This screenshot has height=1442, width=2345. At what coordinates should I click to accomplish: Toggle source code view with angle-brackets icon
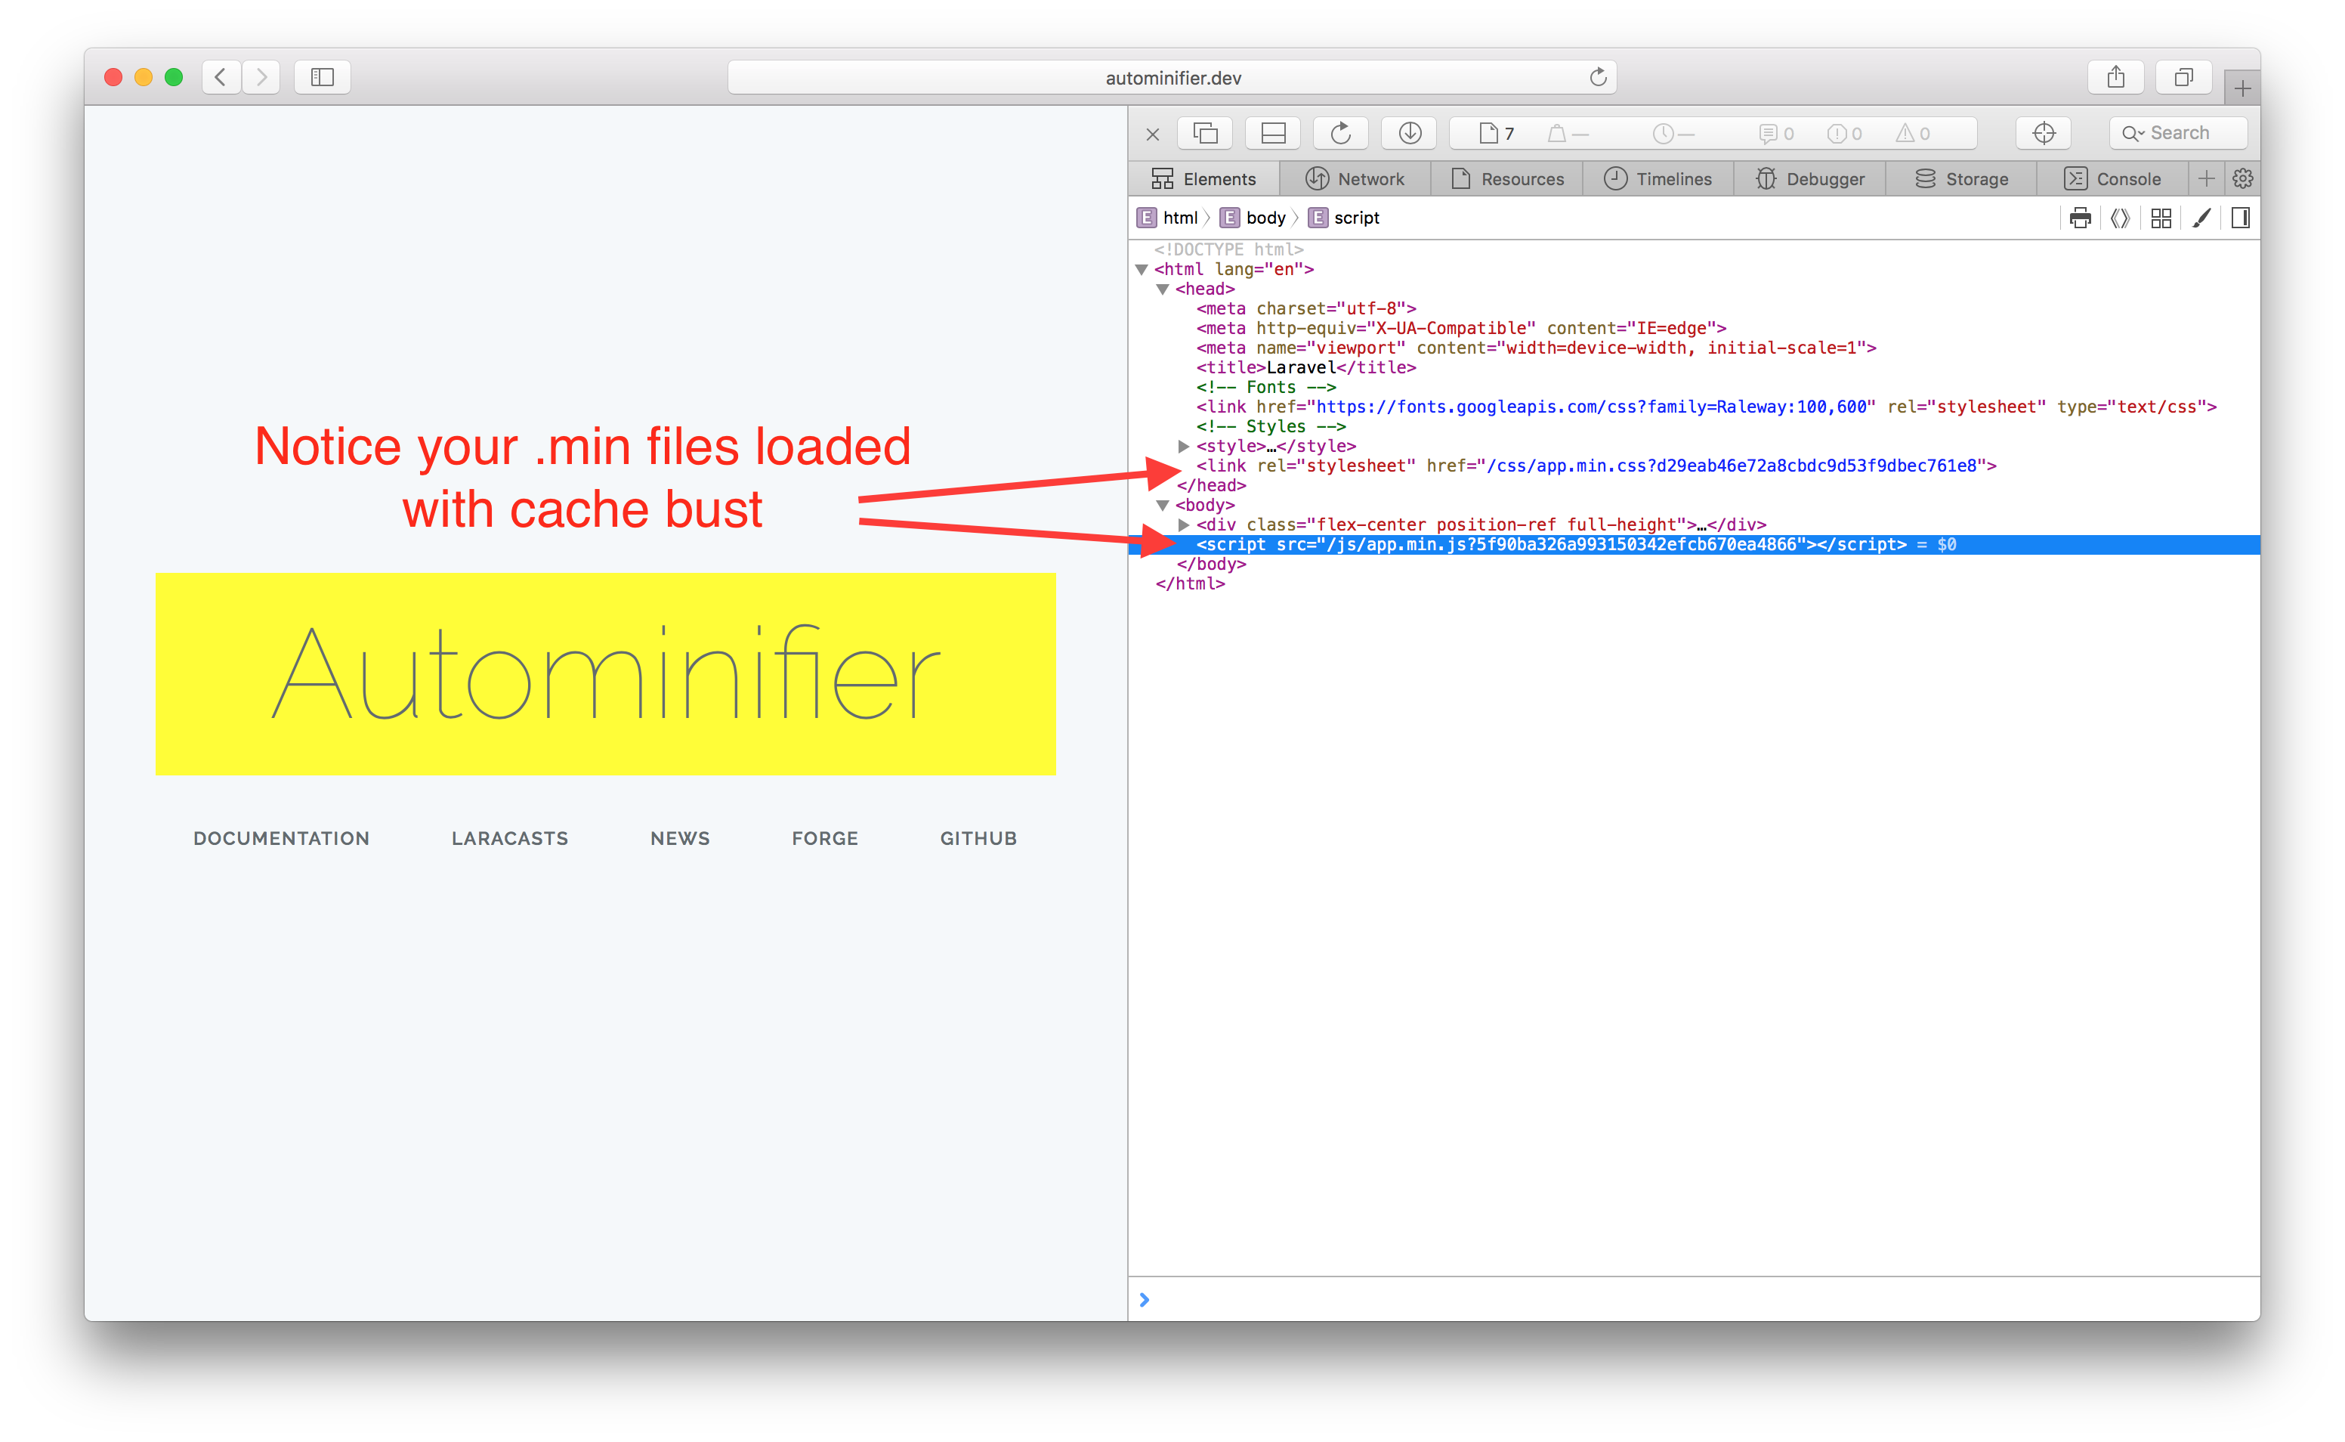coord(2121,218)
